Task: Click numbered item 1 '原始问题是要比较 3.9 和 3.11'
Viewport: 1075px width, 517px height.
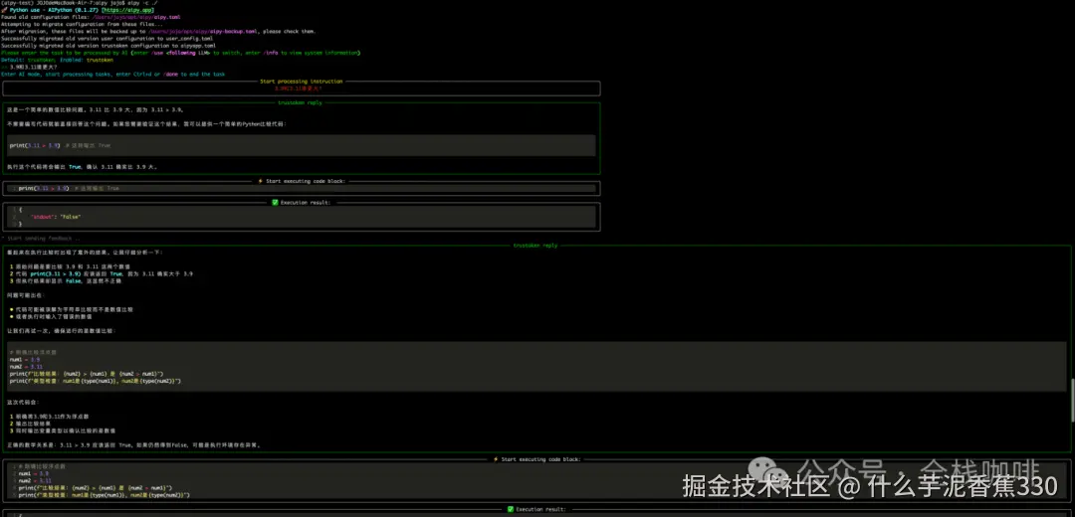Action: tap(70, 266)
